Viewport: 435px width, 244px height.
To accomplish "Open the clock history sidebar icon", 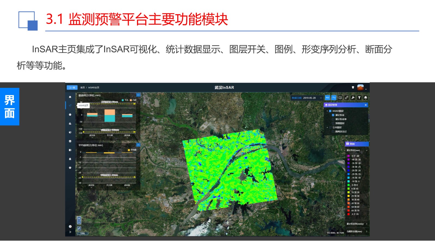I will tap(70, 115).
